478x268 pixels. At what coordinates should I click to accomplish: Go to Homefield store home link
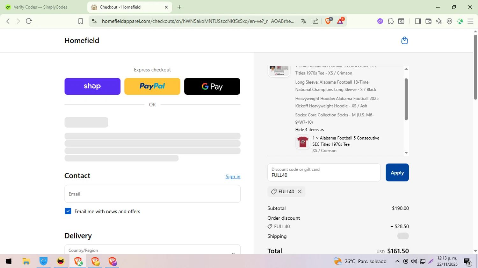(x=82, y=40)
